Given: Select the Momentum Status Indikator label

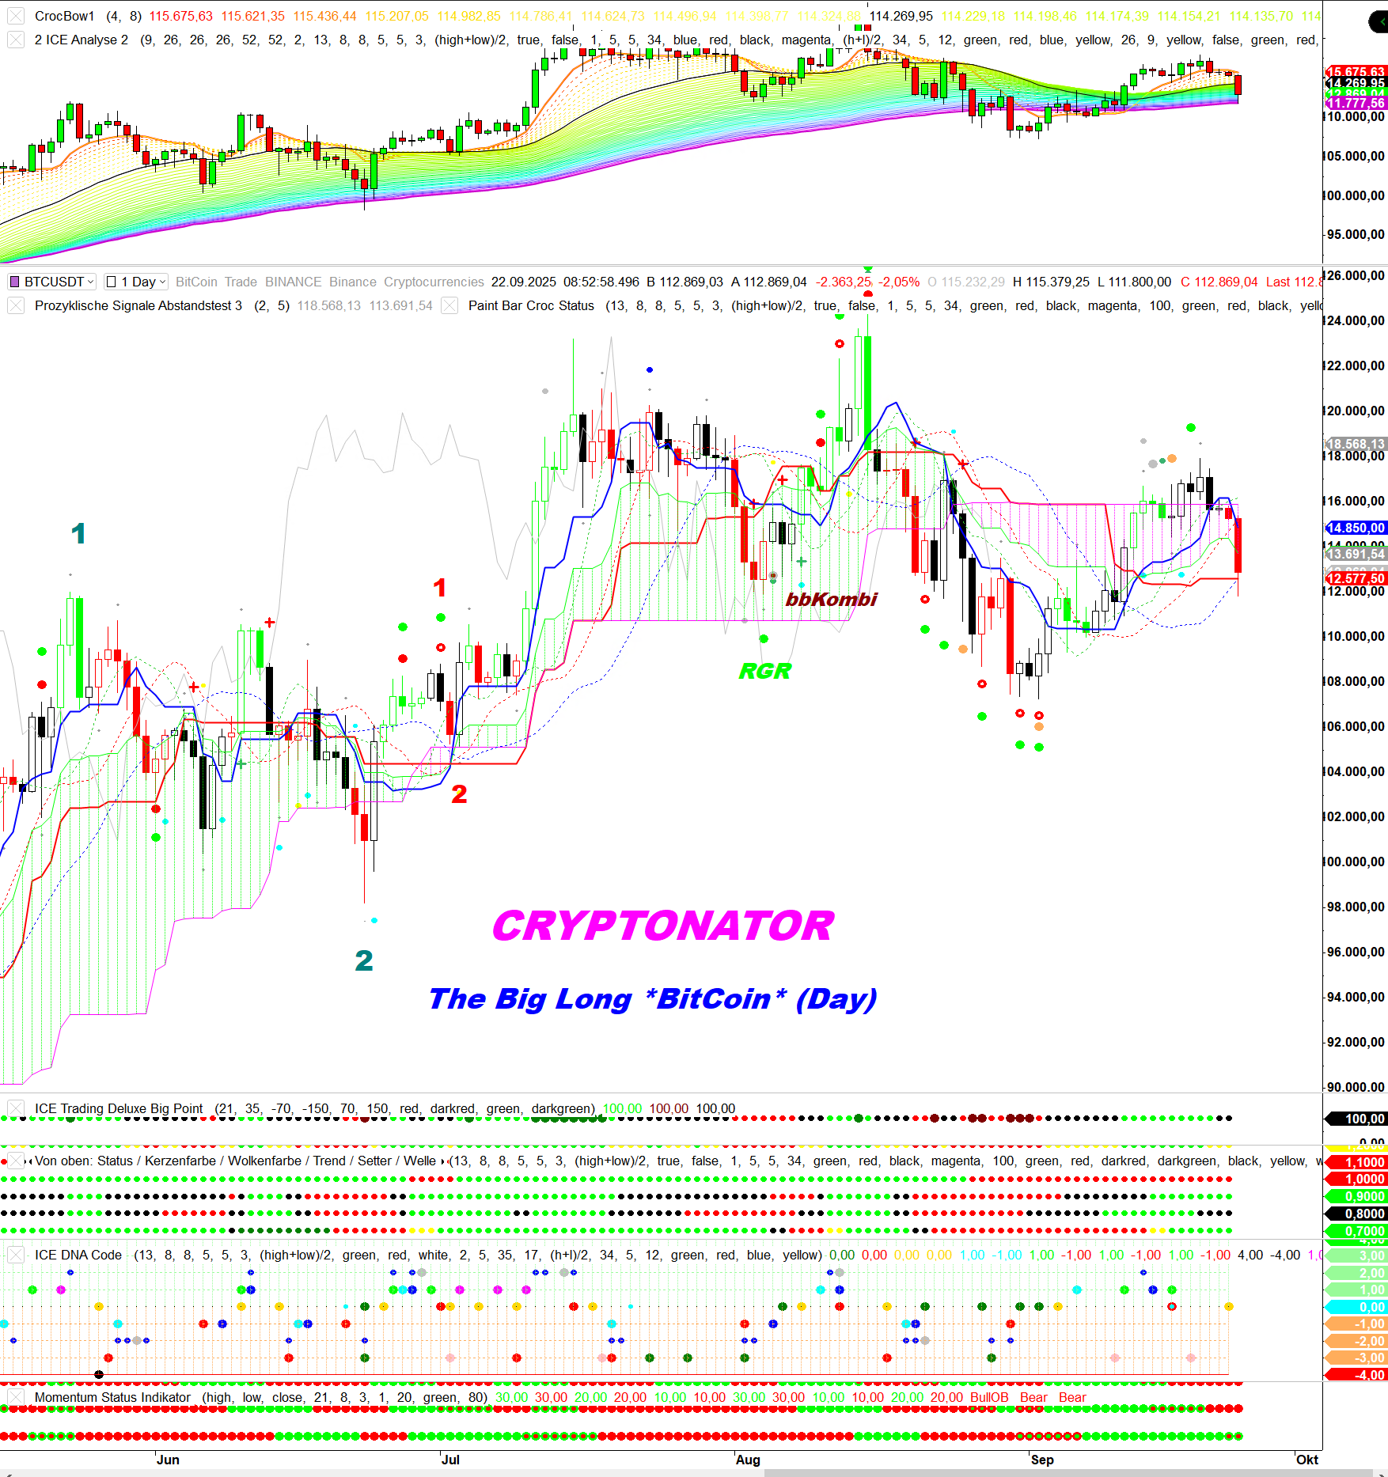Looking at the screenshot, I should tap(112, 1397).
